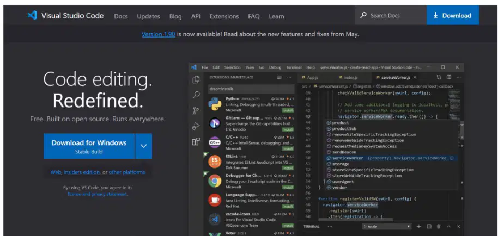Screen dimensions: 498x236
Task: Open the Explorer icon in activity bar
Action: [x=196, y=80]
